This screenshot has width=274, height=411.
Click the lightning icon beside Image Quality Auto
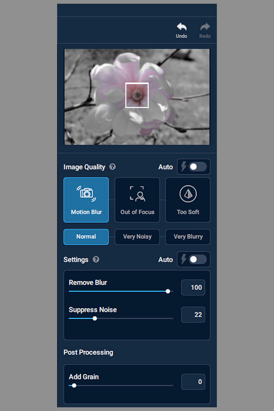click(184, 166)
